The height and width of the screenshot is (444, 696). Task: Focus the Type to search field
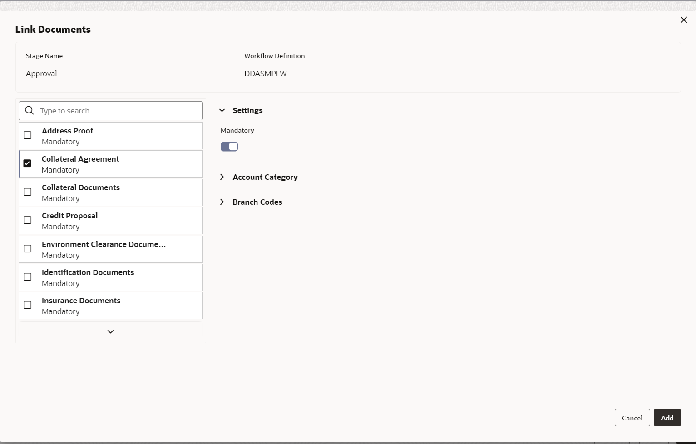[111, 111]
